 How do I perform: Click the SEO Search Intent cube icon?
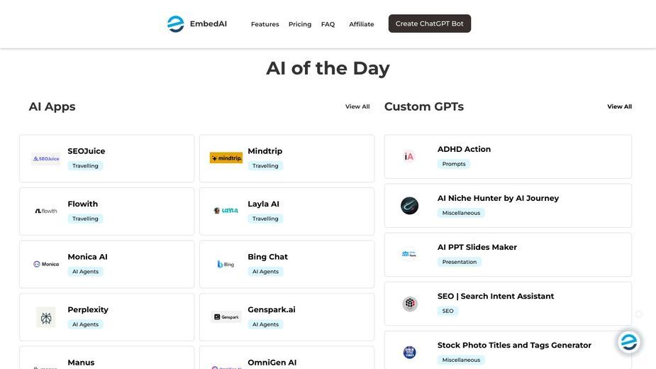[x=410, y=304]
